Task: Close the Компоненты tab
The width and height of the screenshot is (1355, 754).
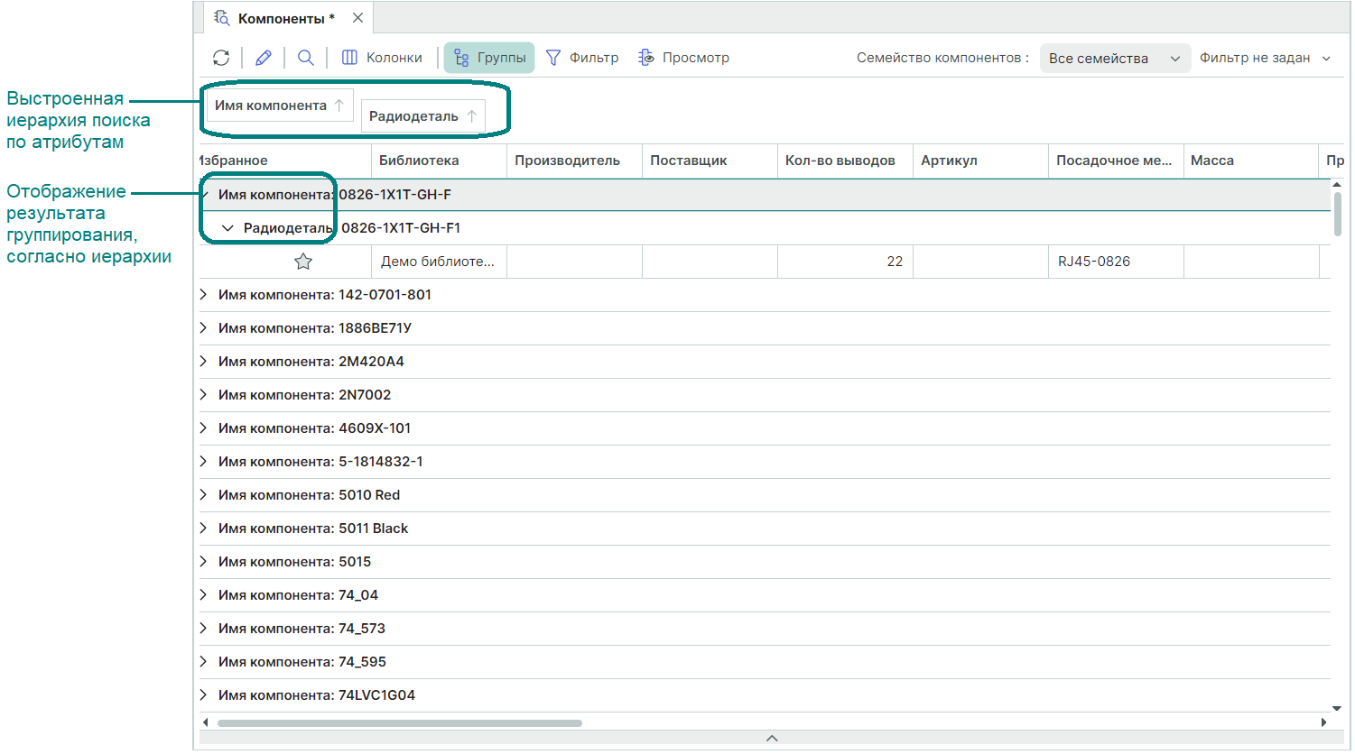Action: click(358, 18)
